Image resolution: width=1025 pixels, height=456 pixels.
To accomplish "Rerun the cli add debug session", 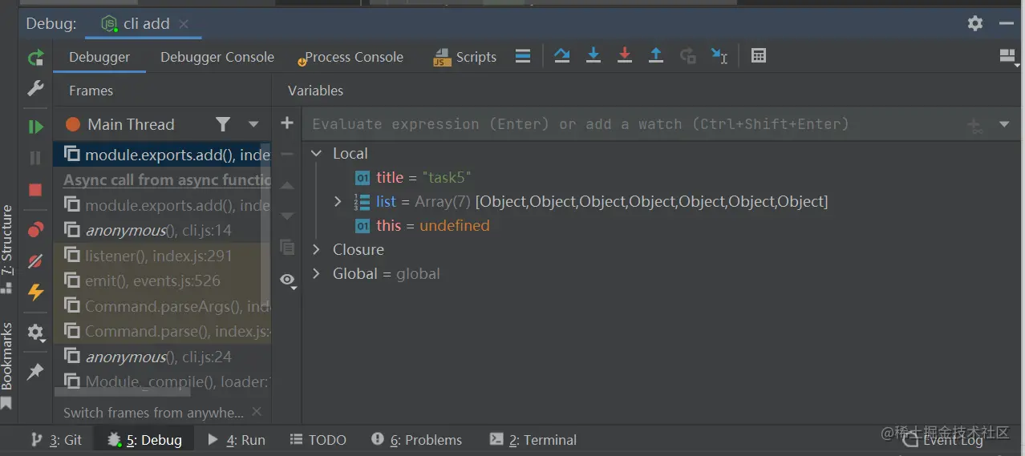I will tap(35, 58).
